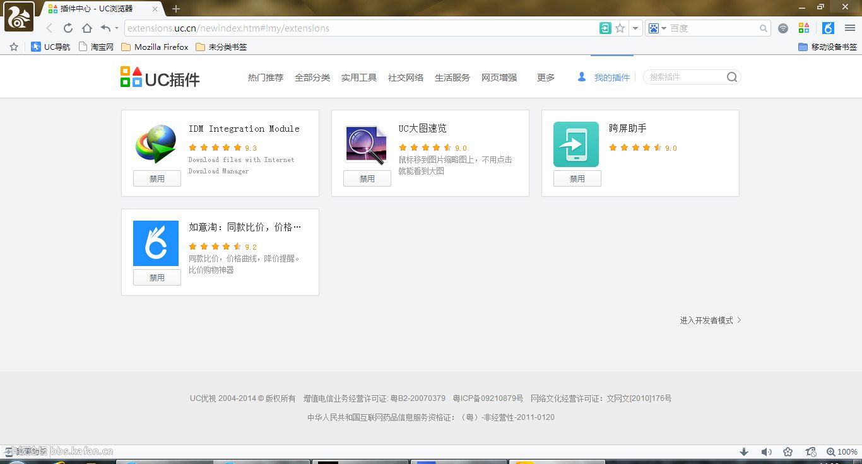Click the UC插件 site logo
Viewport: 862px width, 464px height.
point(160,78)
